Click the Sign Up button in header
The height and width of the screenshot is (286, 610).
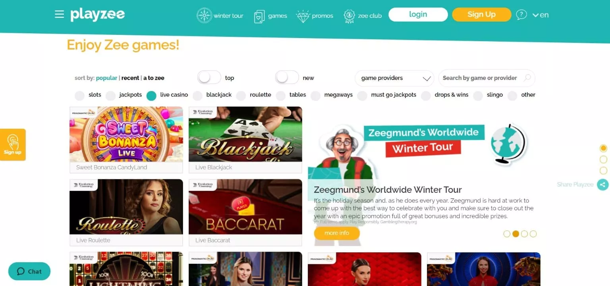pyautogui.click(x=482, y=15)
